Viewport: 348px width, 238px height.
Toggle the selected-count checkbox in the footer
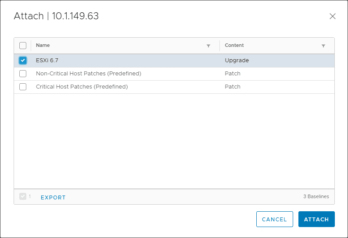coord(23,196)
